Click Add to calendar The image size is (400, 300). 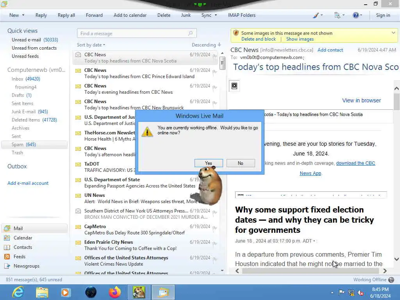tap(130, 15)
